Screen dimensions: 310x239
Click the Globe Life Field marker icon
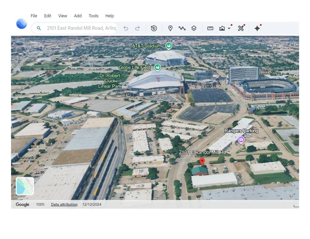pos(157,68)
